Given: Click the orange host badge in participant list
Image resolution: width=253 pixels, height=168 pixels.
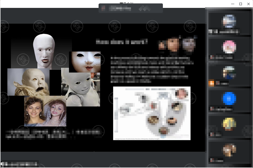Looking at the screenshot, I should click(x=211, y=83).
